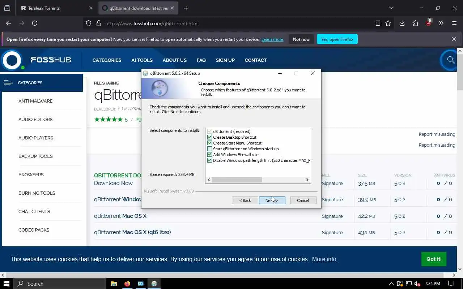The image size is (463, 289).
Task: Click components list horizontal scrollbar thumb
Action: point(237,180)
